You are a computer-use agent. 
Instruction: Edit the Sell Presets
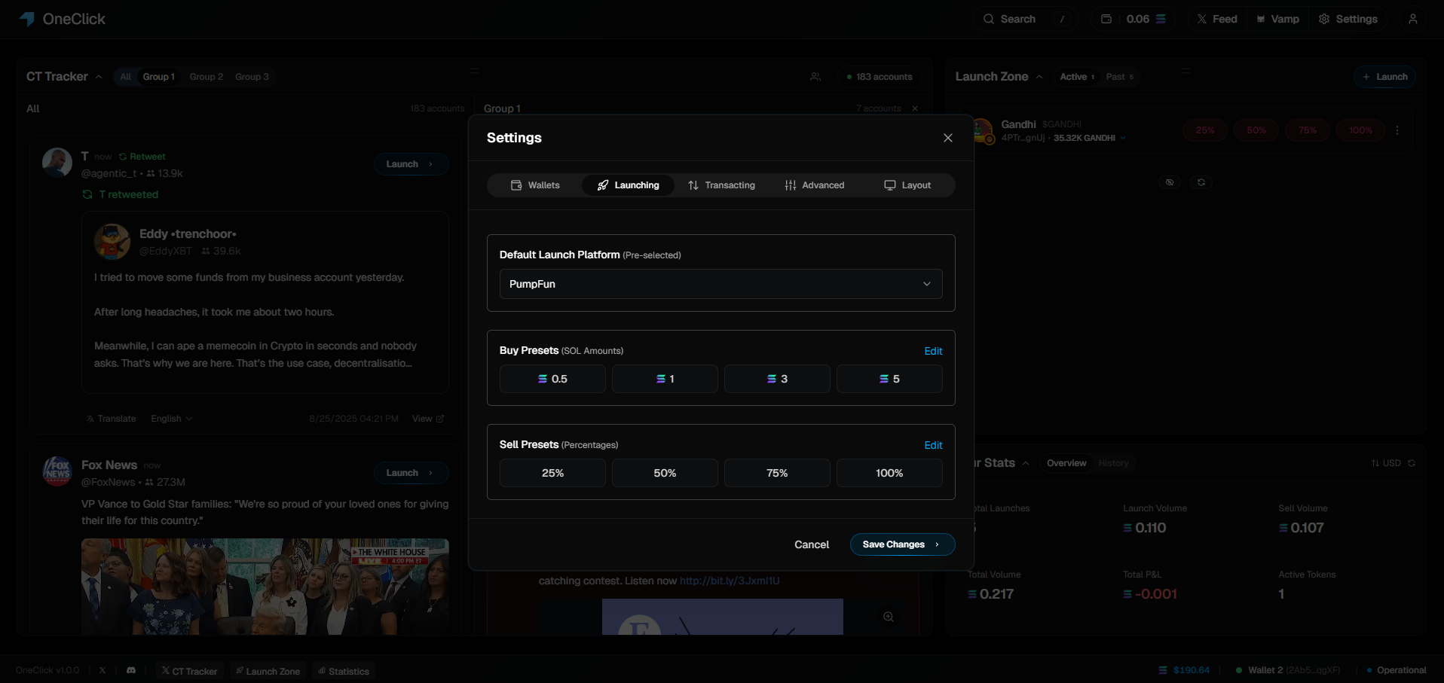click(x=933, y=445)
